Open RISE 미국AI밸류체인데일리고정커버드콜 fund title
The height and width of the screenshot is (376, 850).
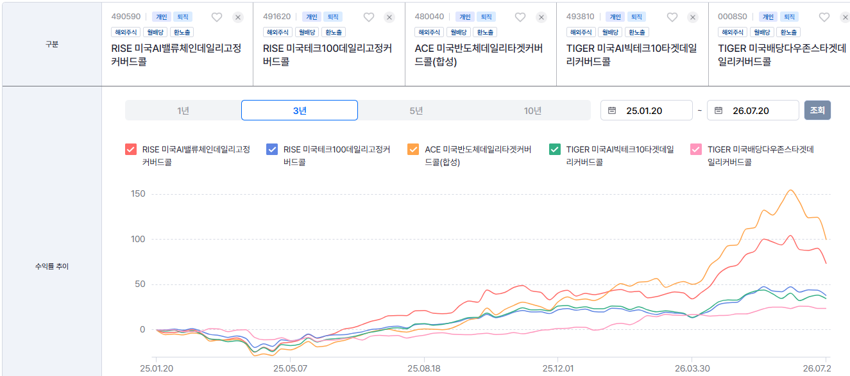pyautogui.click(x=176, y=54)
